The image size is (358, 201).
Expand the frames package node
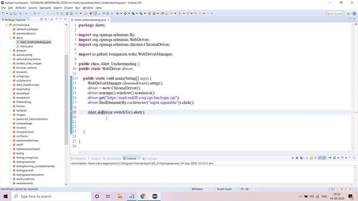click(10, 106)
